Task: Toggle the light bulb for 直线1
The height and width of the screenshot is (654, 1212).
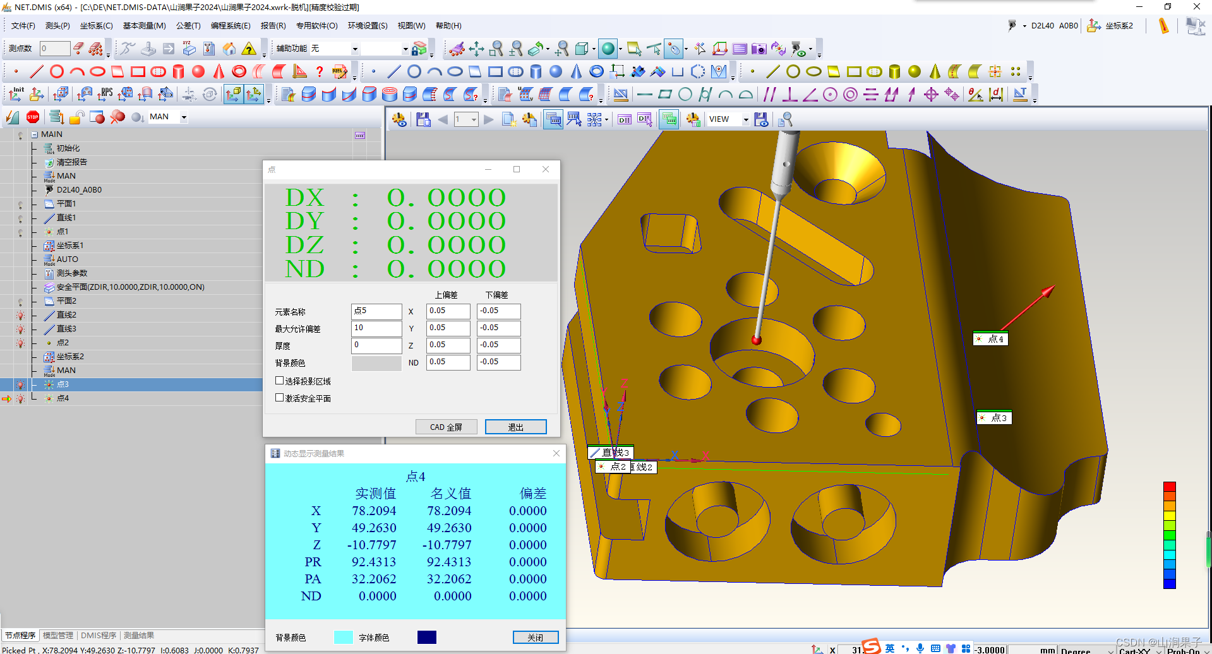Action: [x=20, y=218]
